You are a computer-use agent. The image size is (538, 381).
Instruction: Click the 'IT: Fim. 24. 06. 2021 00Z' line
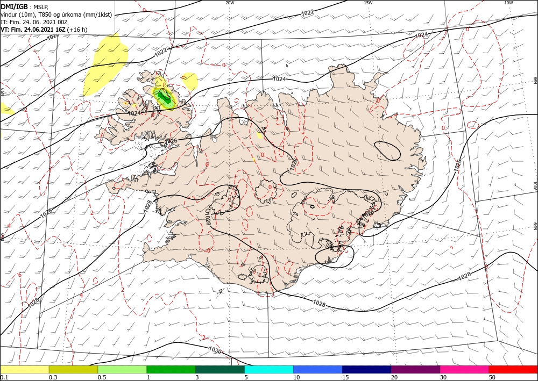[x=34, y=22]
